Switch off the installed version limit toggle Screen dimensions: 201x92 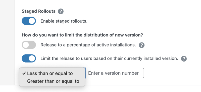pyautogui.click(x=29, y=58)
